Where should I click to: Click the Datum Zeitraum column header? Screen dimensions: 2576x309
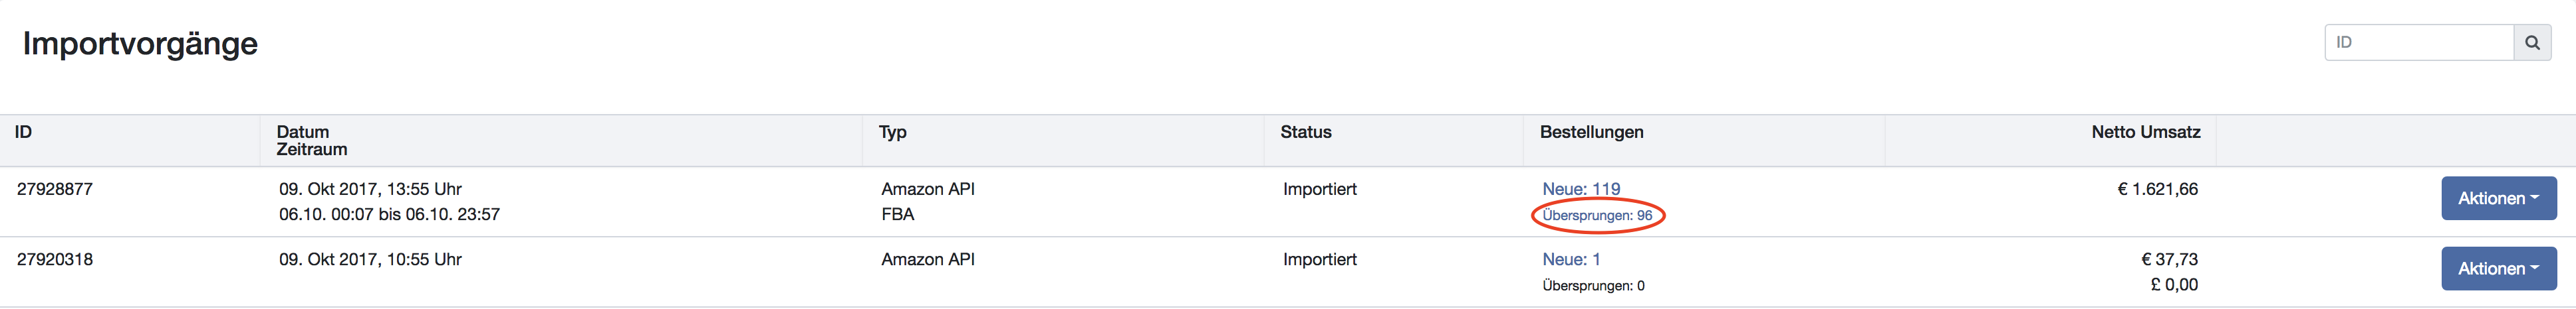pos(312,141)
